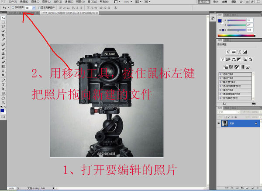Hide the 背景 layer with eye icon
The image size is (262, 191).
219,124
